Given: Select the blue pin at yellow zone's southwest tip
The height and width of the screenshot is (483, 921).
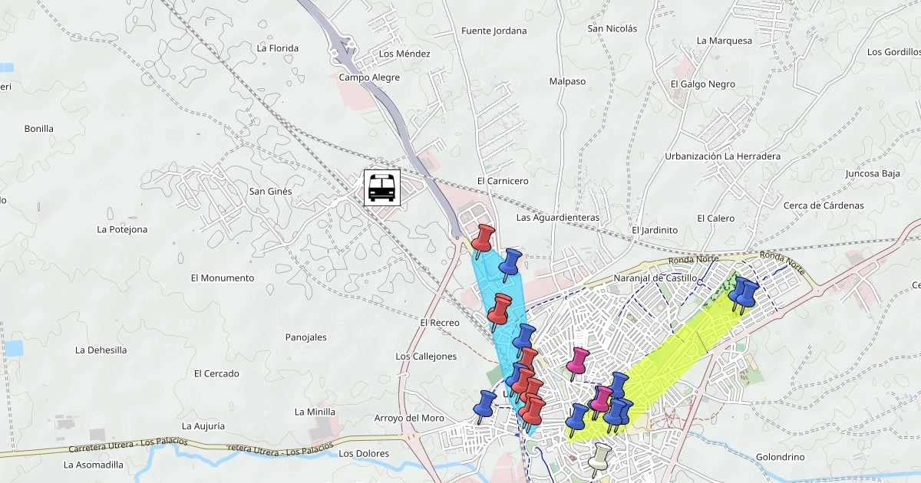Looking at the screenshot, I should tap(576, 419).
